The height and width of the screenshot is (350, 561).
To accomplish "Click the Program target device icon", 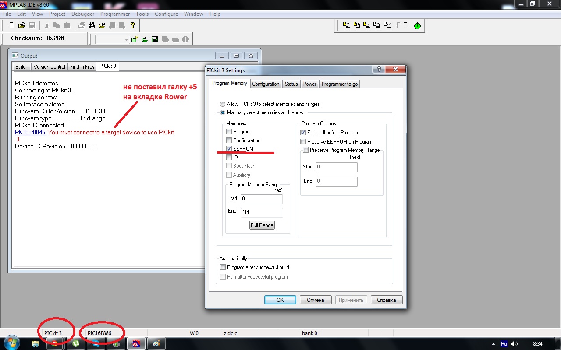I will 346,25.
